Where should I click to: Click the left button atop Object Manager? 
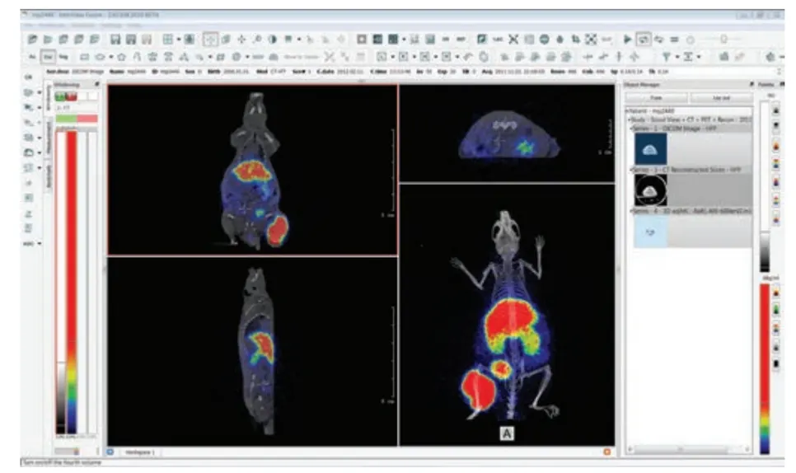tap(657, 97)
